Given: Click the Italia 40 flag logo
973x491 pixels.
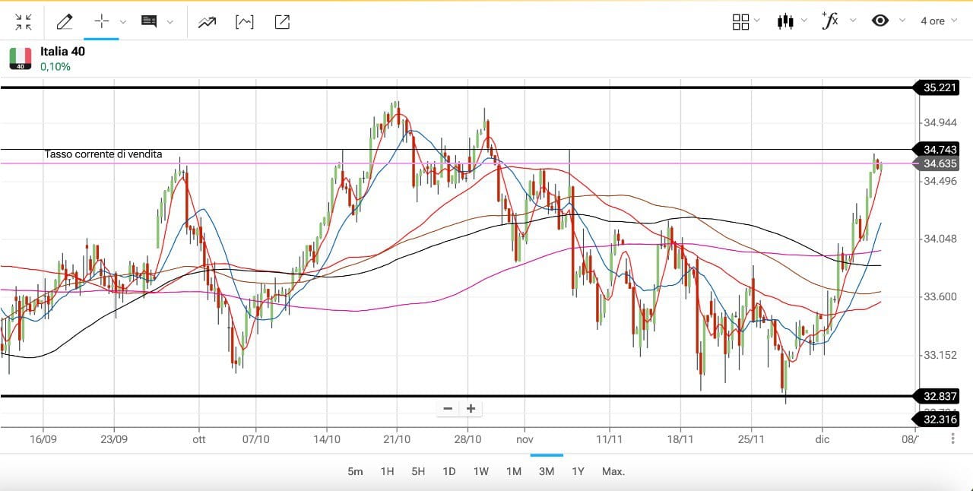Looking at the screenshot, I should (x=21, y=59).
